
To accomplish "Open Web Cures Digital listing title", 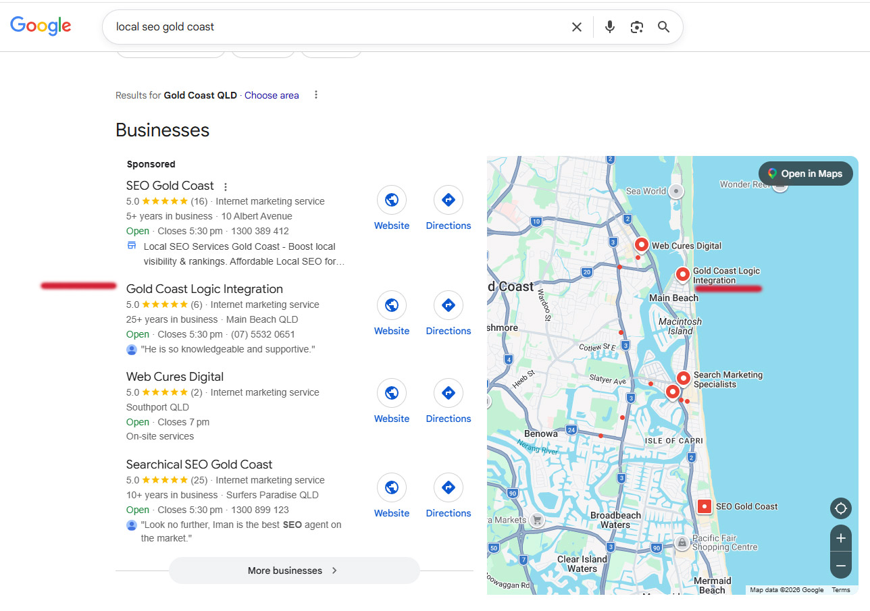I will click(x=175, y=377).
